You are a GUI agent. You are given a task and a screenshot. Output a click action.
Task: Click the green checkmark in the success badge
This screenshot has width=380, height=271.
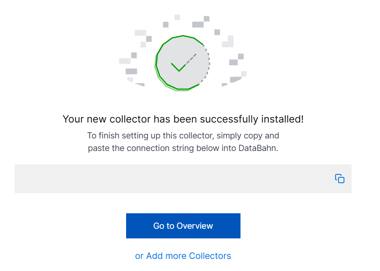(x=178, y=67)
